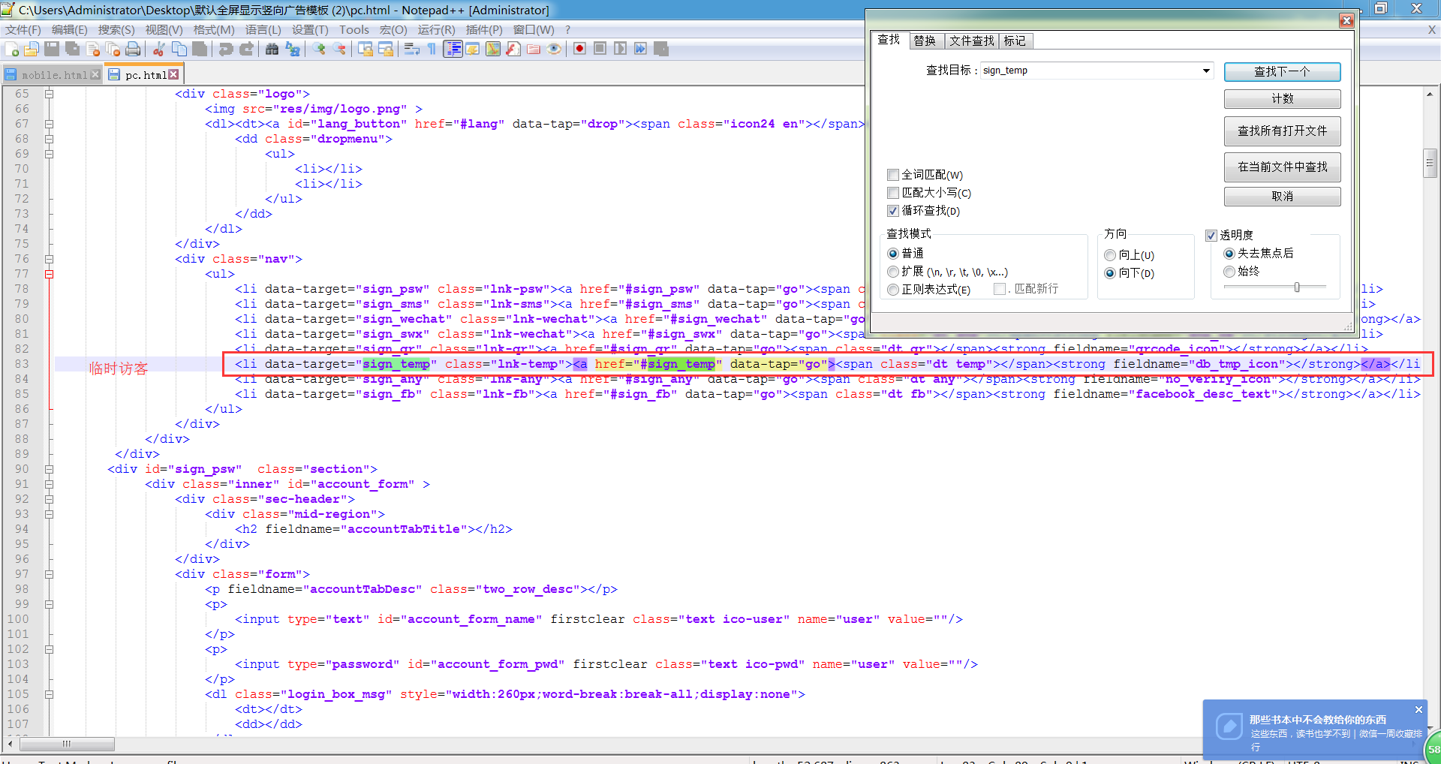Image resolution: width=1441 pixels, height=764 pixels.
Task: Toggle the indent guide toolbar icon
Action: 453,49
